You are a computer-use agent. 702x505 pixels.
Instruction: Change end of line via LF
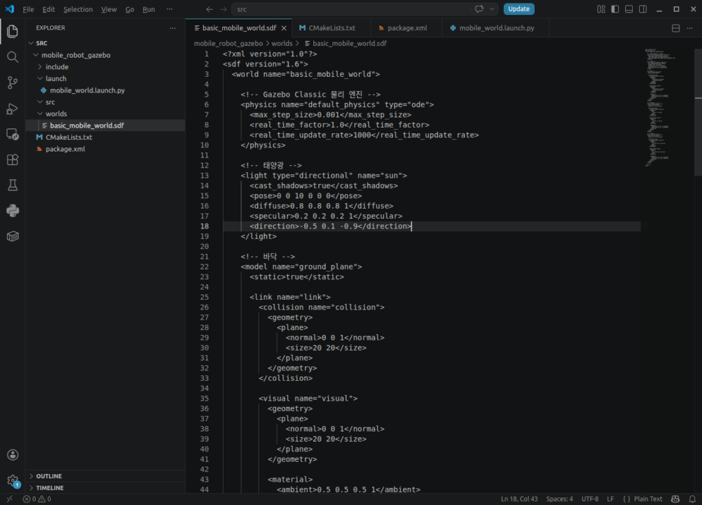(x=610, y=499)
